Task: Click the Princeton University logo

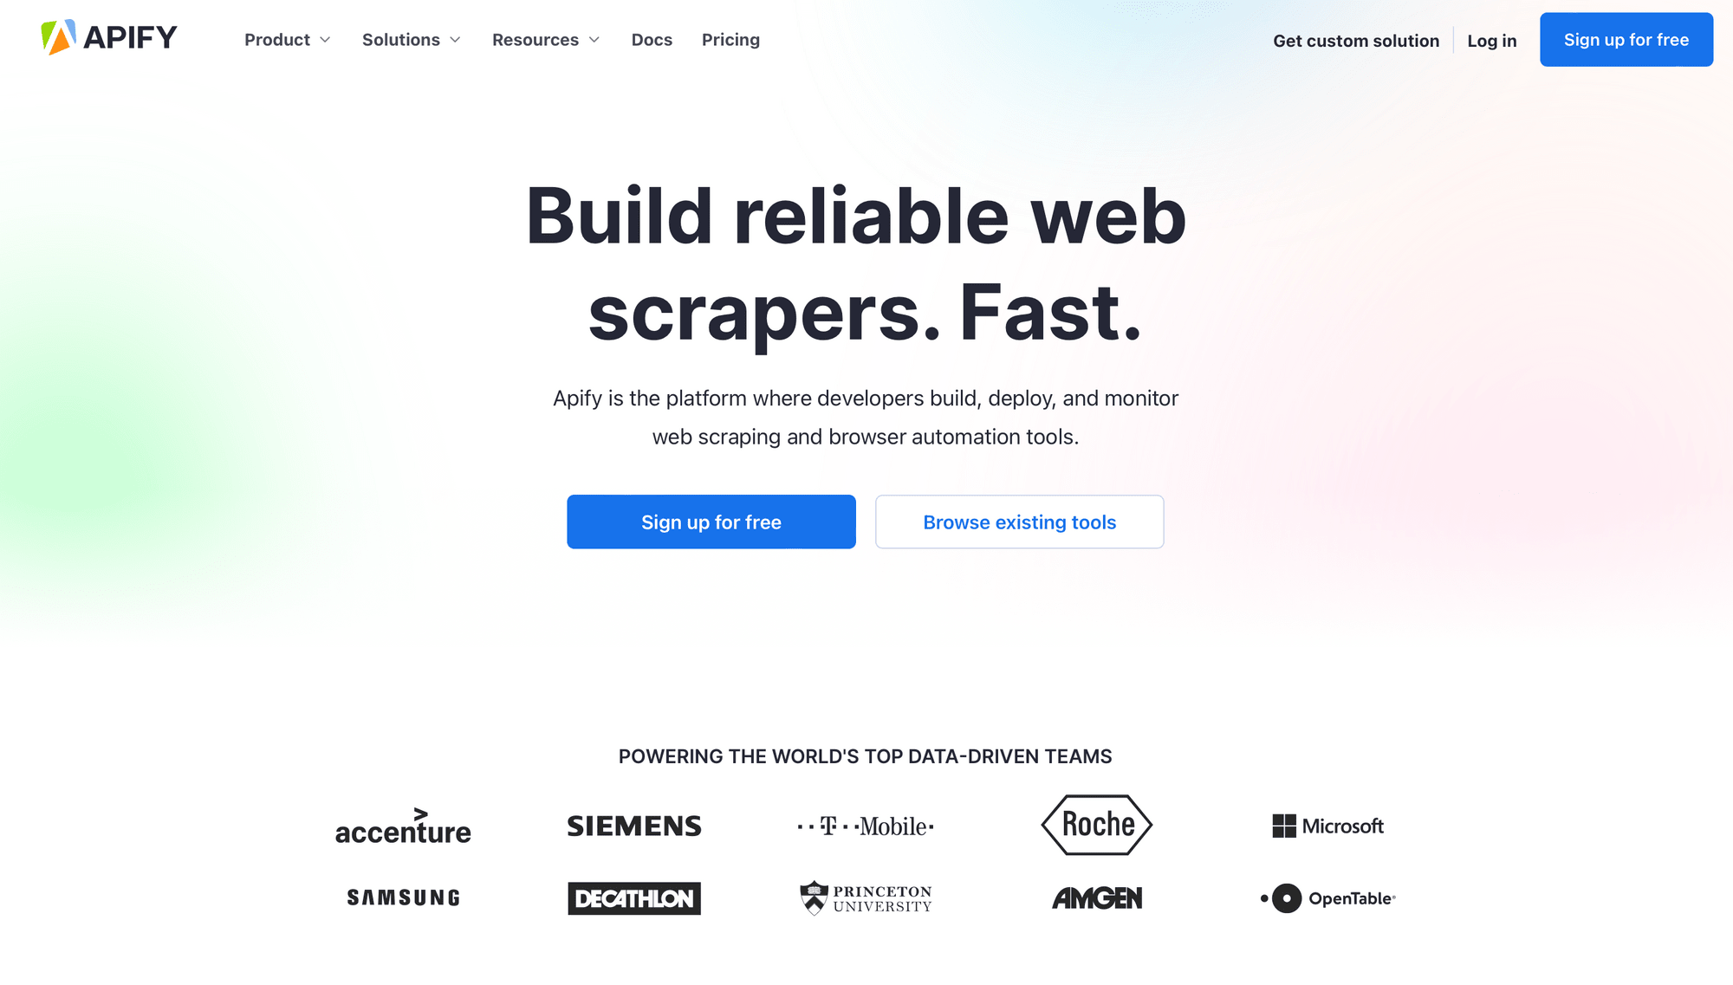Action: pos(866,898)
